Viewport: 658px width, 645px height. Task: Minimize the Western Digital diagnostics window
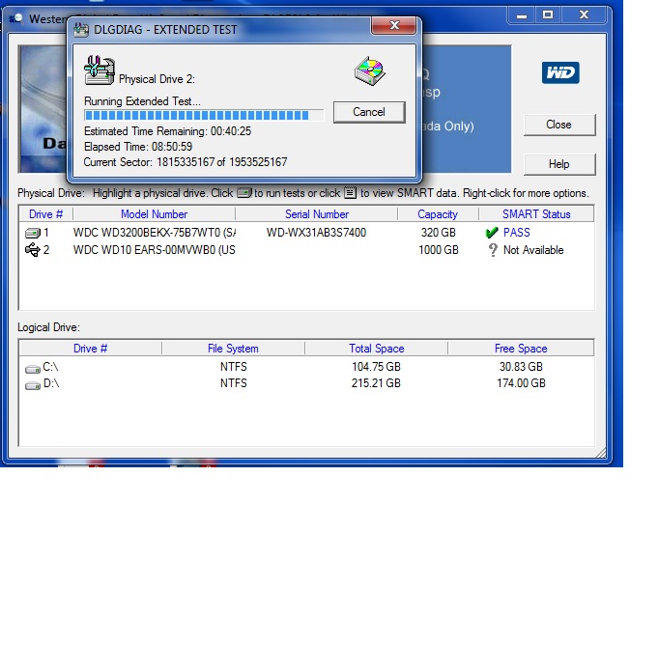tap(522, 15)
